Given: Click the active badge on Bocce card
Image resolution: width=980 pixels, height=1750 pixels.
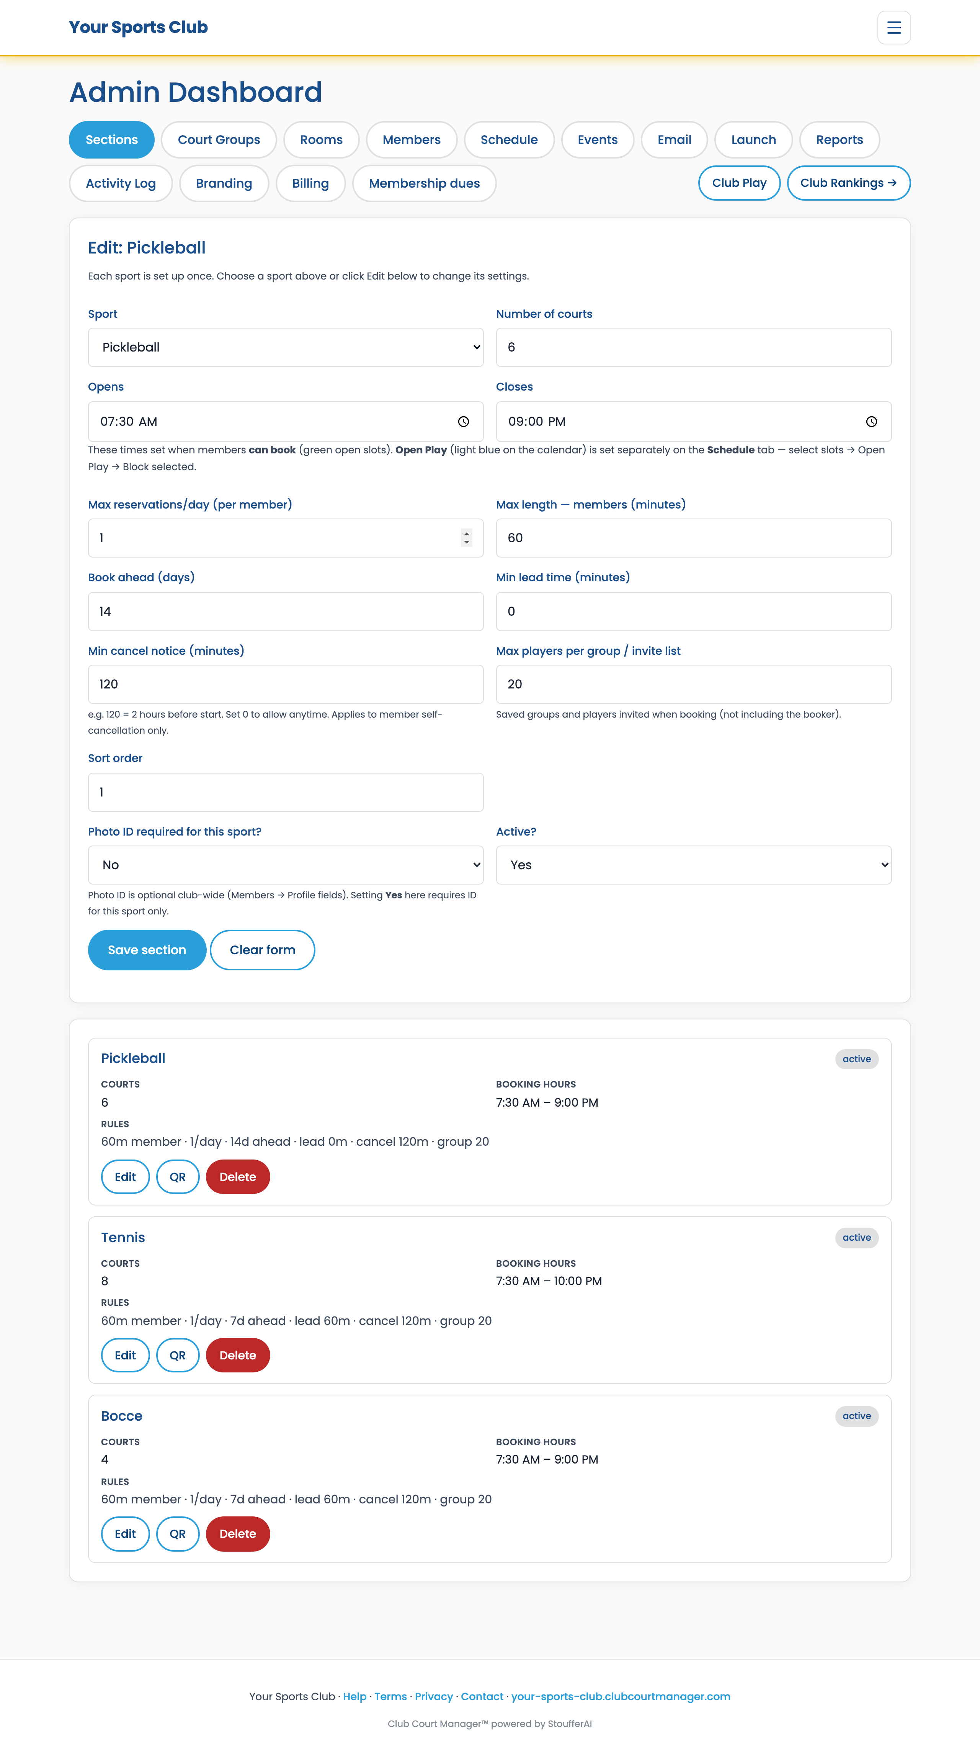Looking at the screenshot, I should pyautogui.click(x=856, y=1416).
